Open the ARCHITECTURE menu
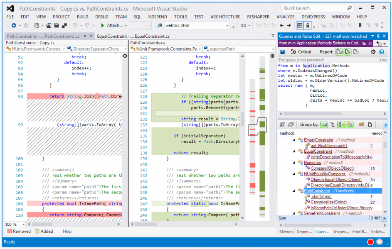 [x=225, y=17]
